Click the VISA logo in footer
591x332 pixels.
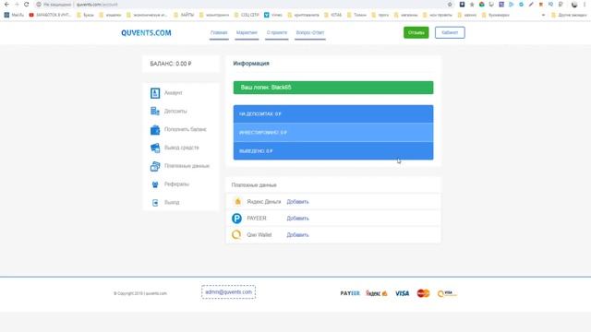pyautogui.click(x=403, y=293)
